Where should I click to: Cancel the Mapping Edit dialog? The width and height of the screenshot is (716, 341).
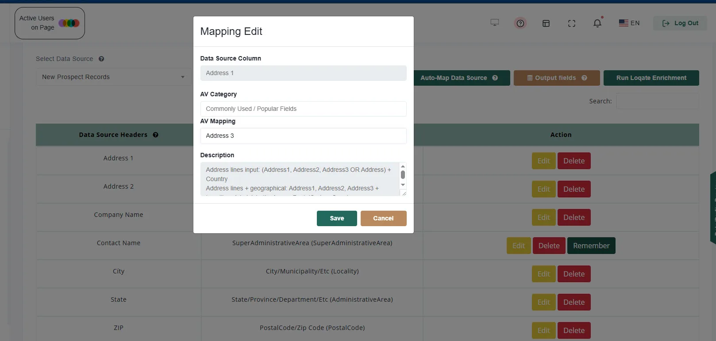pyautogui.click(x=383, y=218)
